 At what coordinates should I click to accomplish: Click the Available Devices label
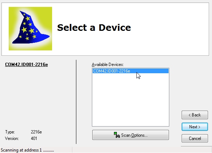[107, 65]
